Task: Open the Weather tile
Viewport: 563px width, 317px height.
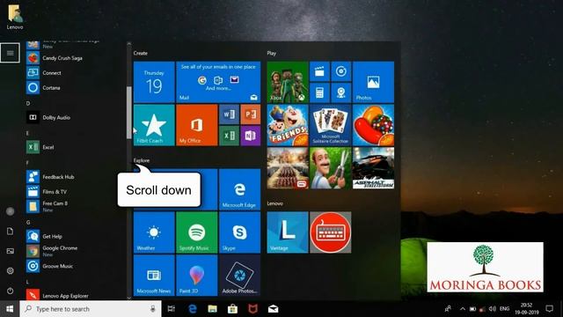Action: click(x=154, y=232)
